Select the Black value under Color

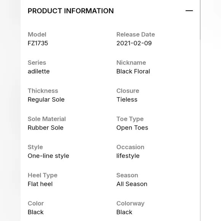[x=36, y=212]
